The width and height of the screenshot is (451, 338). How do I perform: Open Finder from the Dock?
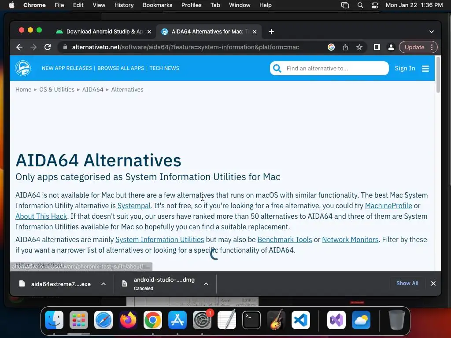[x=54, y=320]
